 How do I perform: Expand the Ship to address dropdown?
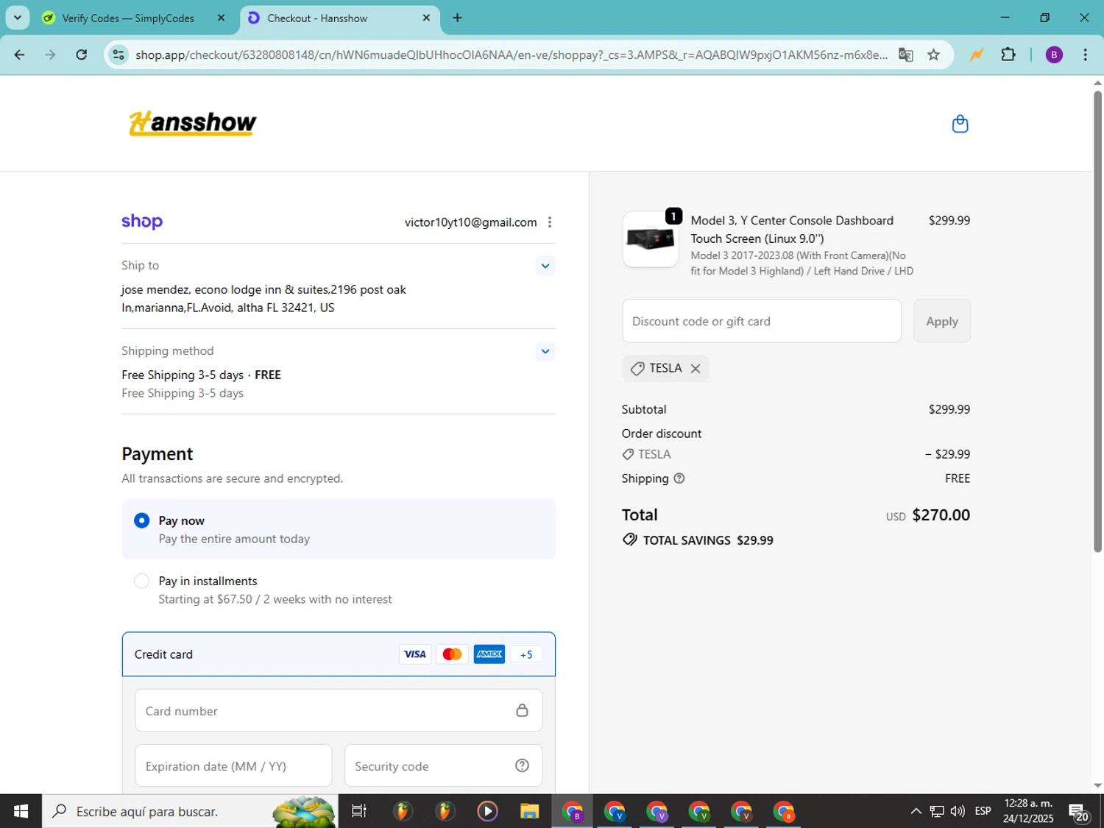[x=545, y=266]
